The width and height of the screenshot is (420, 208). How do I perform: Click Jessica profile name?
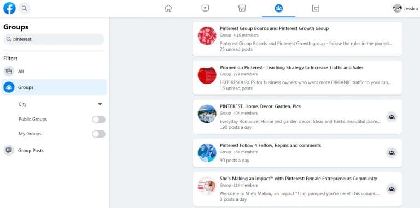coord(411,9)
